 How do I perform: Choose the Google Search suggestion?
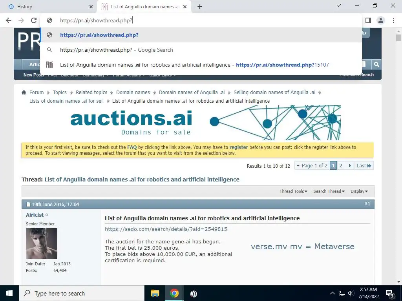click(201, 50)
